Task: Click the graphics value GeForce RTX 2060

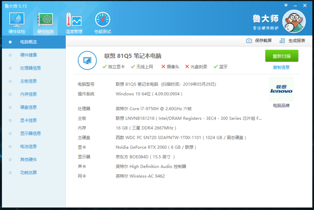Action: [156, 147]
